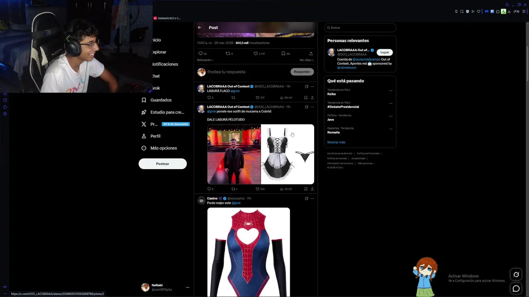Open Notificaciones in sidebar

pos(165,64)
